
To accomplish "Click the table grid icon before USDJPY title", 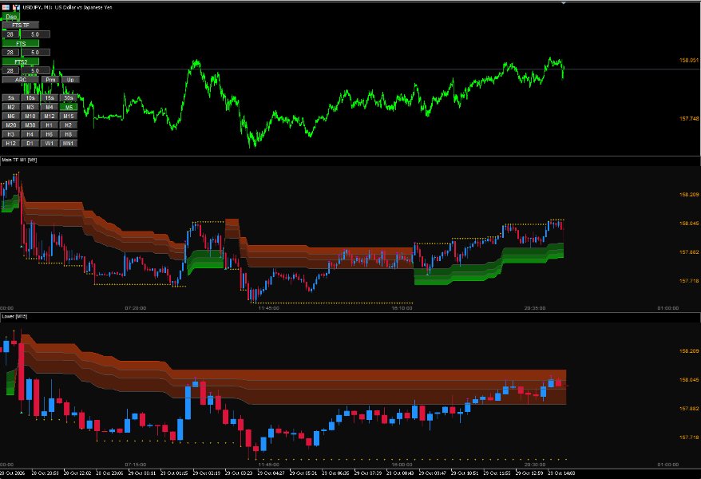I will [6, 7].
